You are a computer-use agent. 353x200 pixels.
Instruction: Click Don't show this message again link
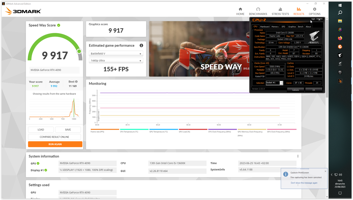pyautogui.click(x=304, y=183)
